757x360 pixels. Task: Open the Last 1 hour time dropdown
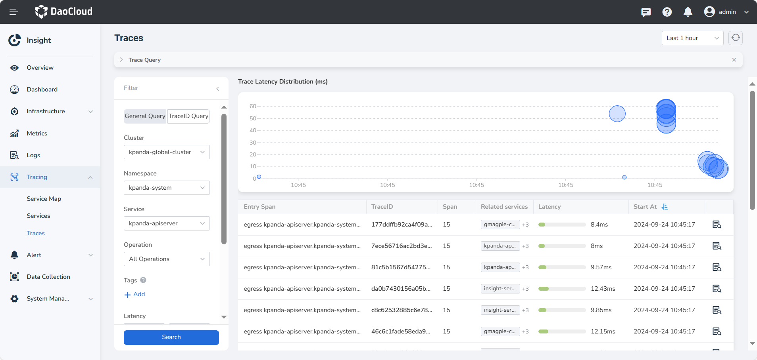point(692,38)
